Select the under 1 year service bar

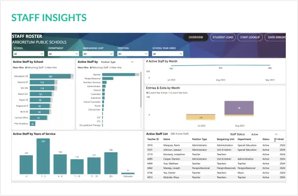click(26, 165)
